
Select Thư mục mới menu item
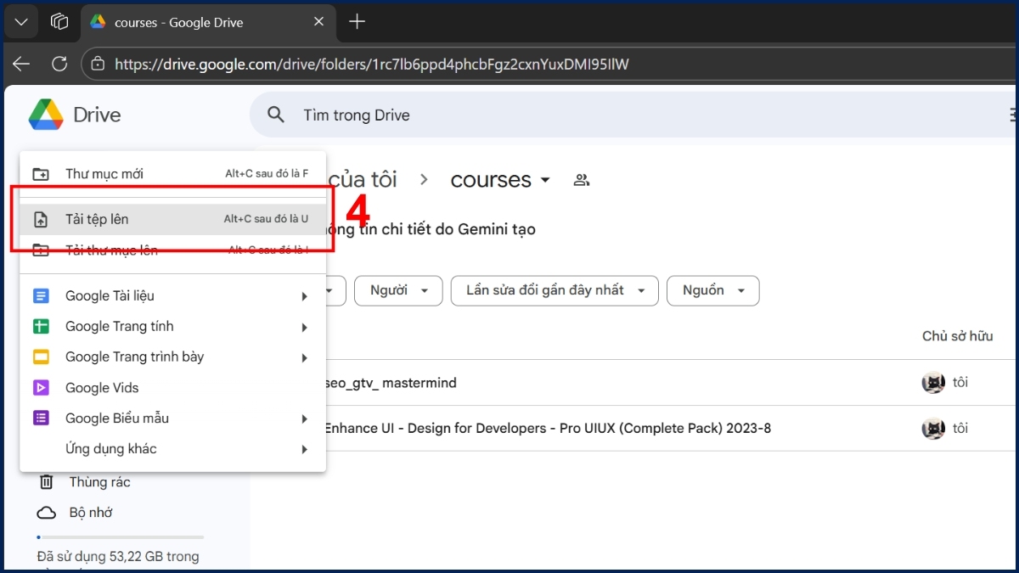pyautogui.click(x=173, y=174)
